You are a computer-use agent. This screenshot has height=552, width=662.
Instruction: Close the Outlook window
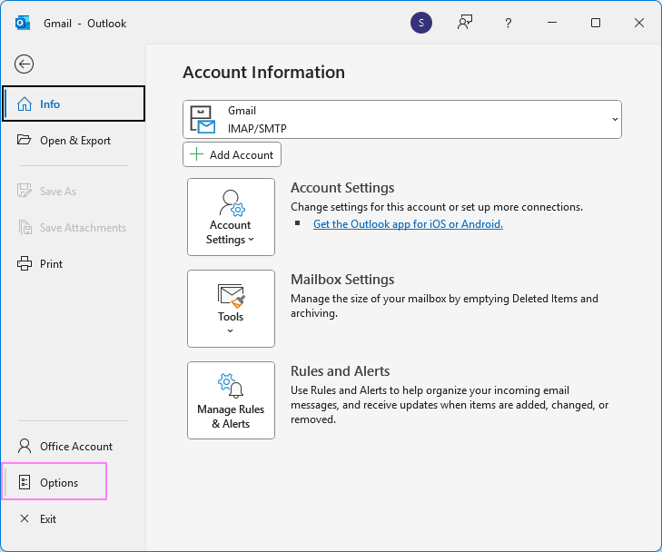[x=639, y=23]
